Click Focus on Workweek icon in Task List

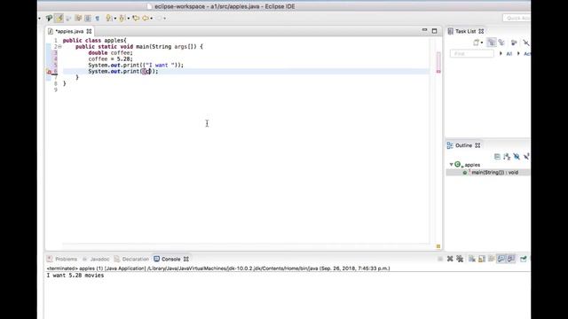click(x=514, y=43)
